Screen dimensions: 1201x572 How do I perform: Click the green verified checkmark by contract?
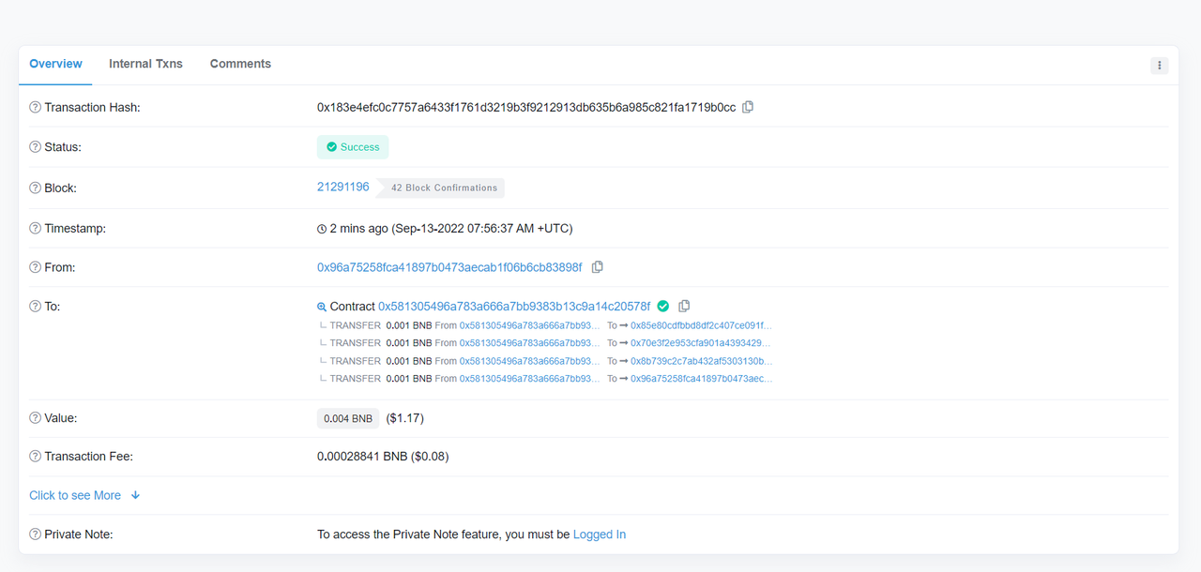(663, 306)
